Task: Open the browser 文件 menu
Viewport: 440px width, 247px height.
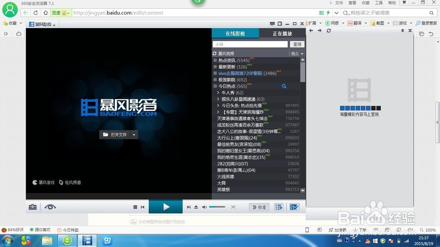Action: click(339, 3)
